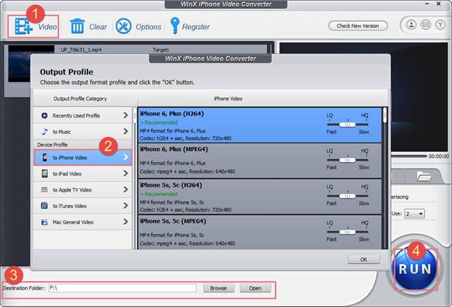452x307 pixels.
Task: Minimize the WinX converter window
Action: pyautogui.click(x=427, y=4)
